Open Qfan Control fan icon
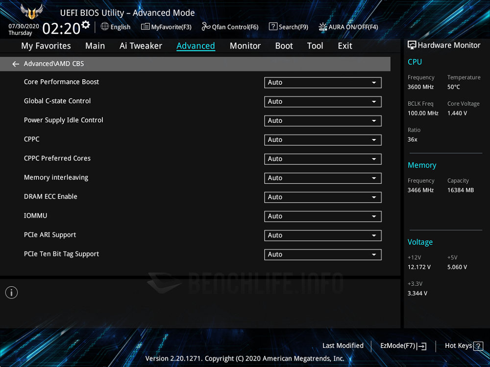490x367 pixels. [205, 27]
